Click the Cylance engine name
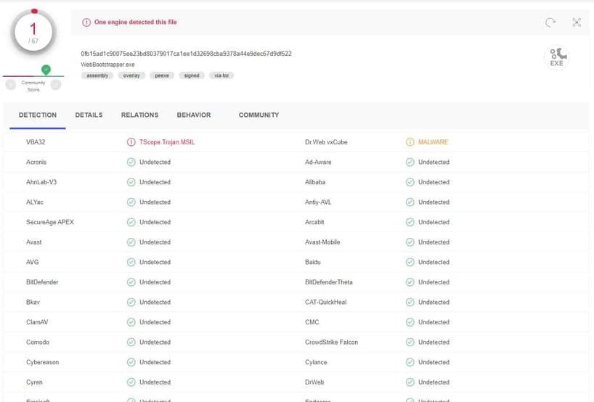 (x=316, y=362)
